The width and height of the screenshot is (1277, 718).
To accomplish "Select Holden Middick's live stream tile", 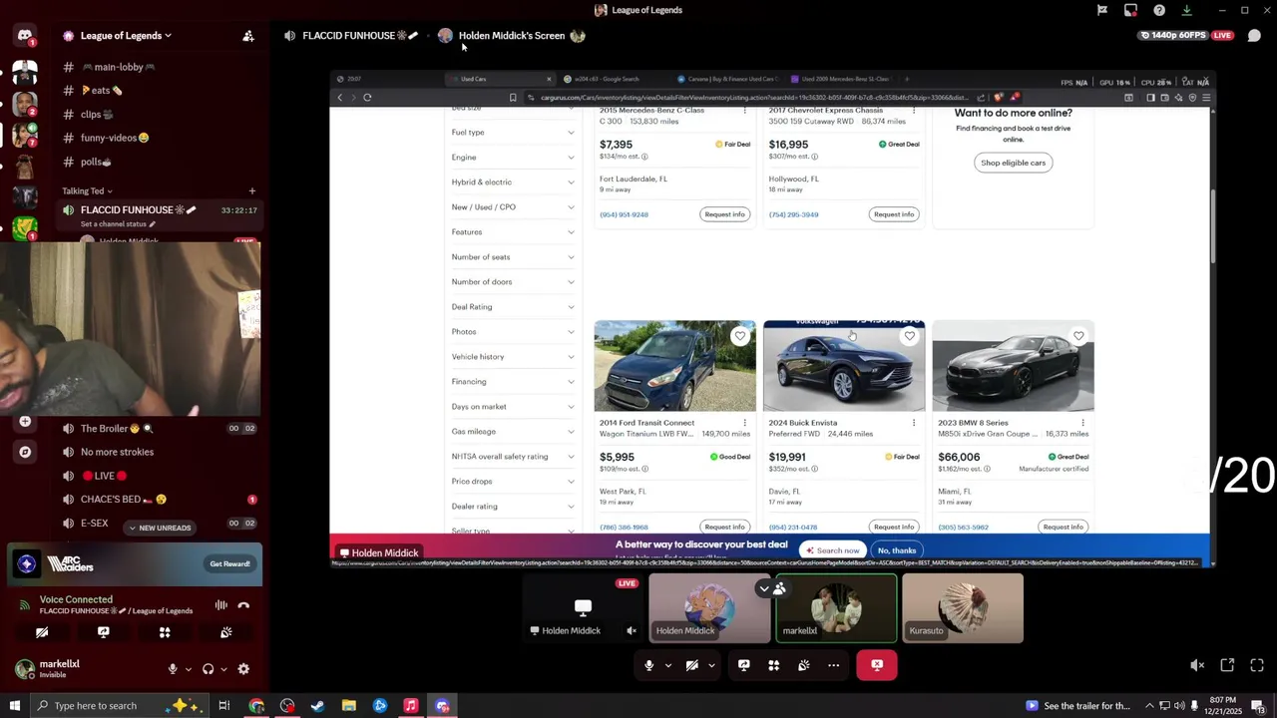I will [x=584, y=608].
